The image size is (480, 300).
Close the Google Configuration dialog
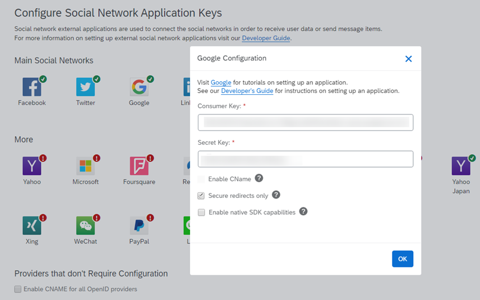[x=408, y=59]
